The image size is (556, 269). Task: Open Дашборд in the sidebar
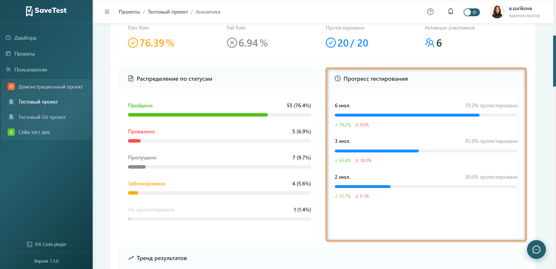[46, 38]
